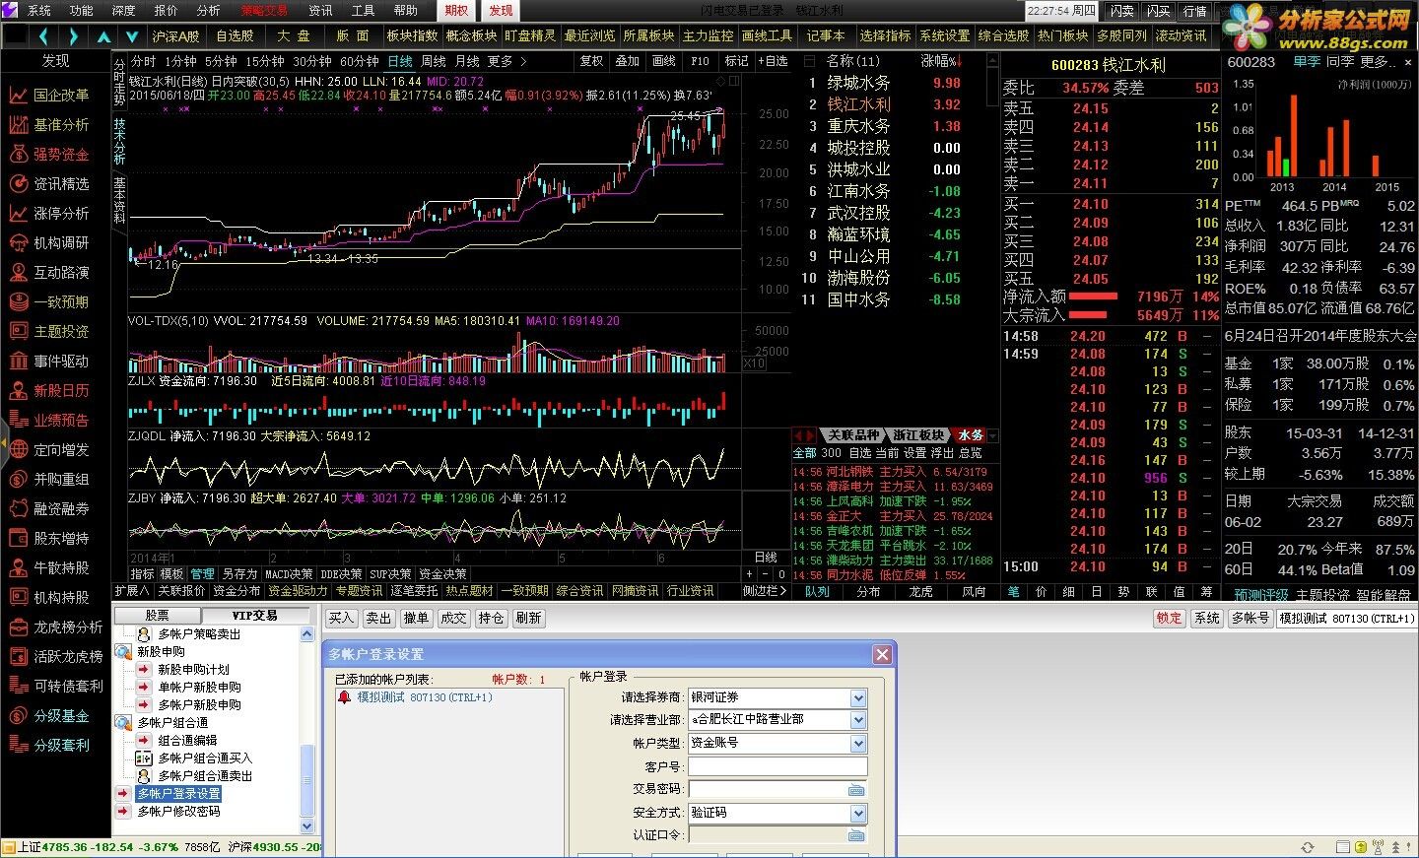The height and width of the screenshot is (858, 1419).
Task: Click the 买入 button
Action: click(341, 619)
